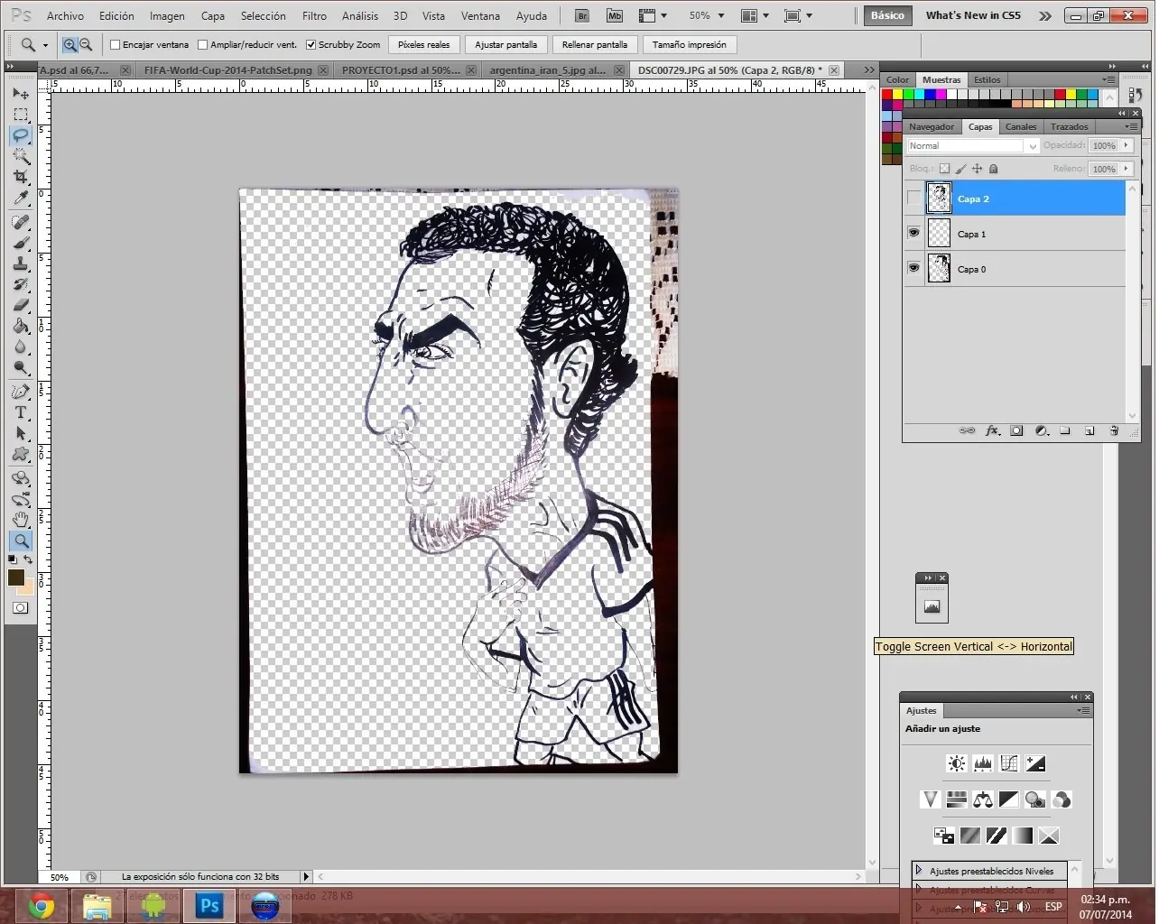Select the Horizontal Type tool
This screenshot has height=924, width=1159.
[21, 412]
